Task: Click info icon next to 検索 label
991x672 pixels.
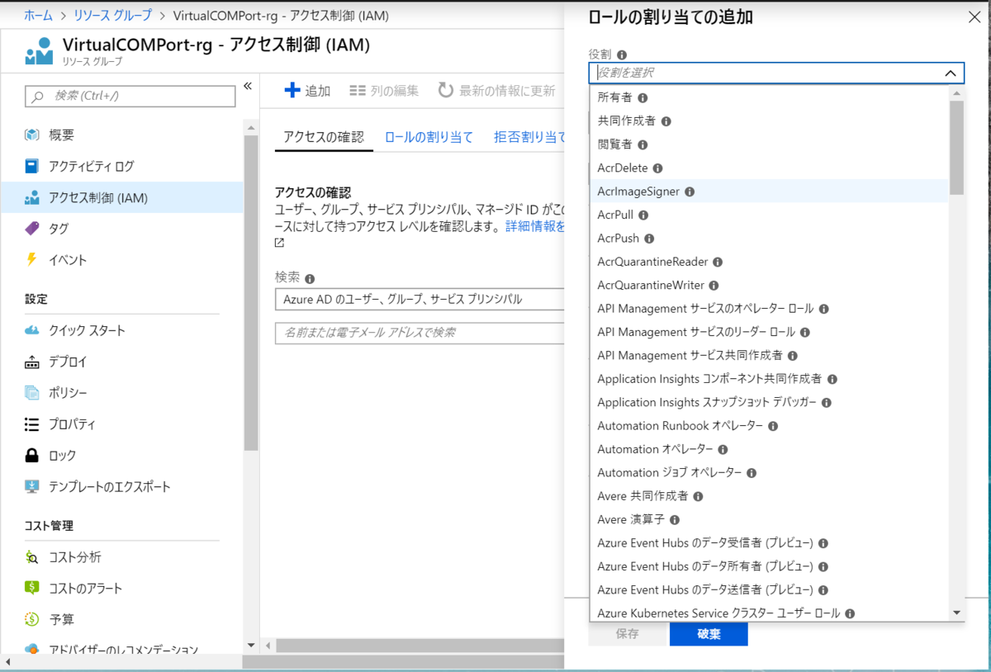Action: (310, 279)
